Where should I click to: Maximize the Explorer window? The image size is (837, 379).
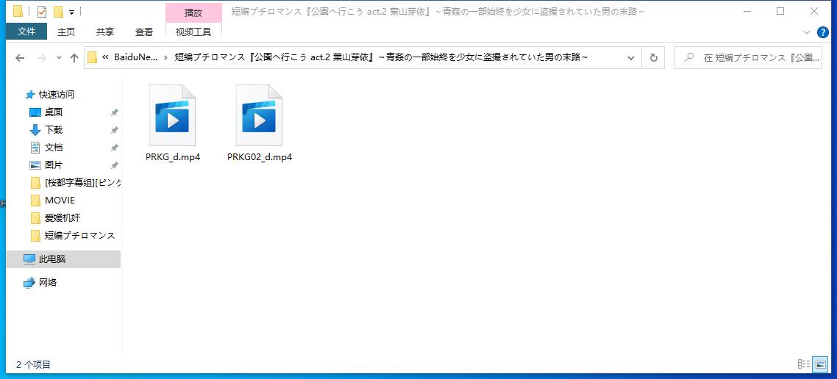[780, 11]
